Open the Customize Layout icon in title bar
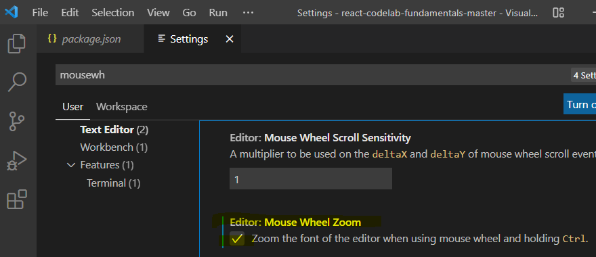Image resolution: width=596 pixels, height=257 pixels. click(x=558, y=13)
